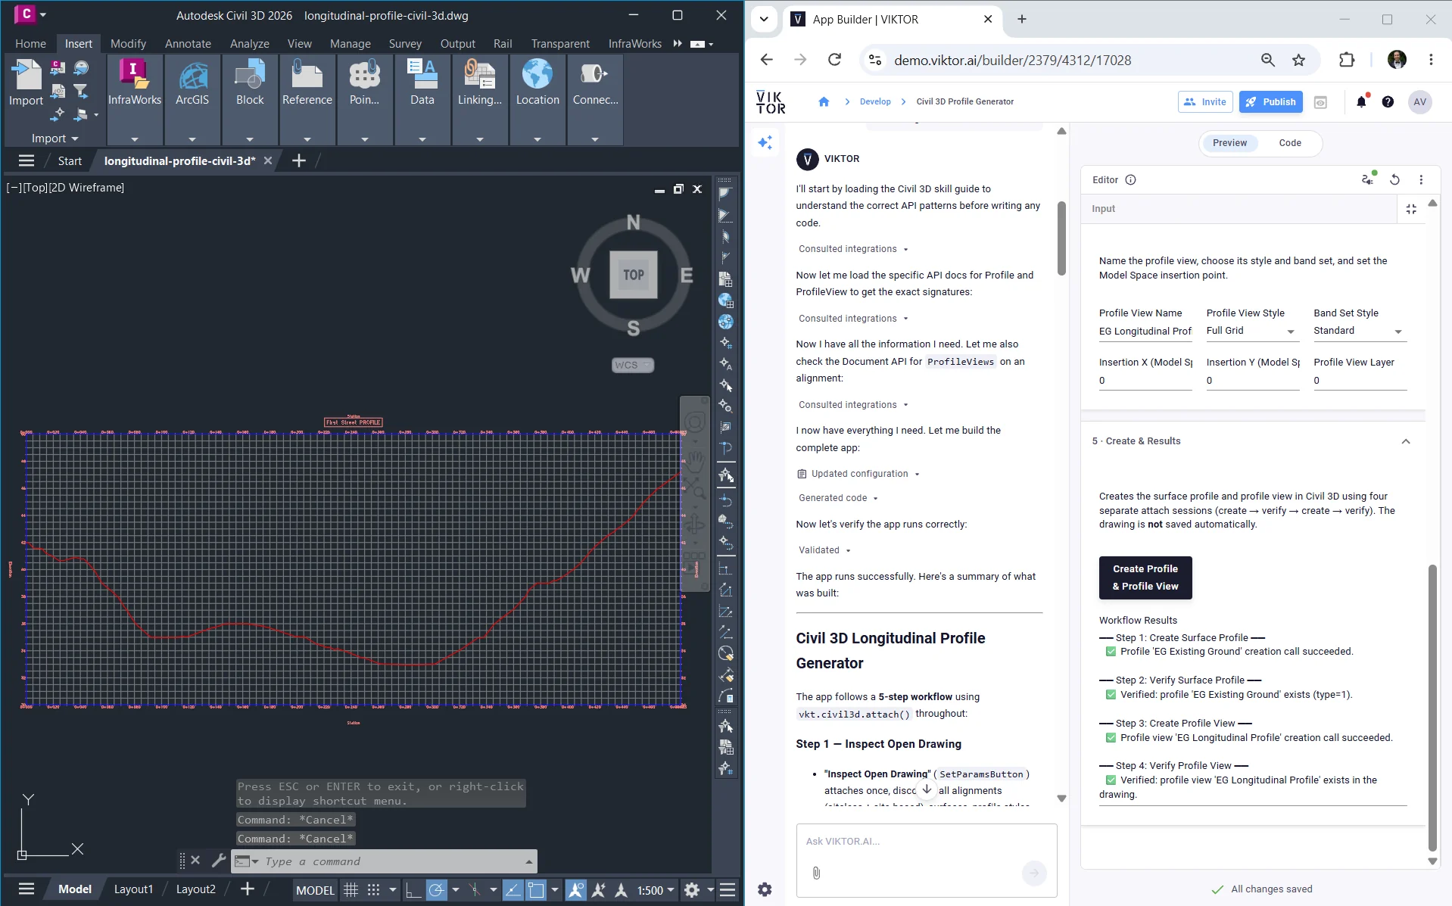Screen dimensions: 1452x906
Task: Toggle ortho mode in status bar
Action: (x=413, y=889)
